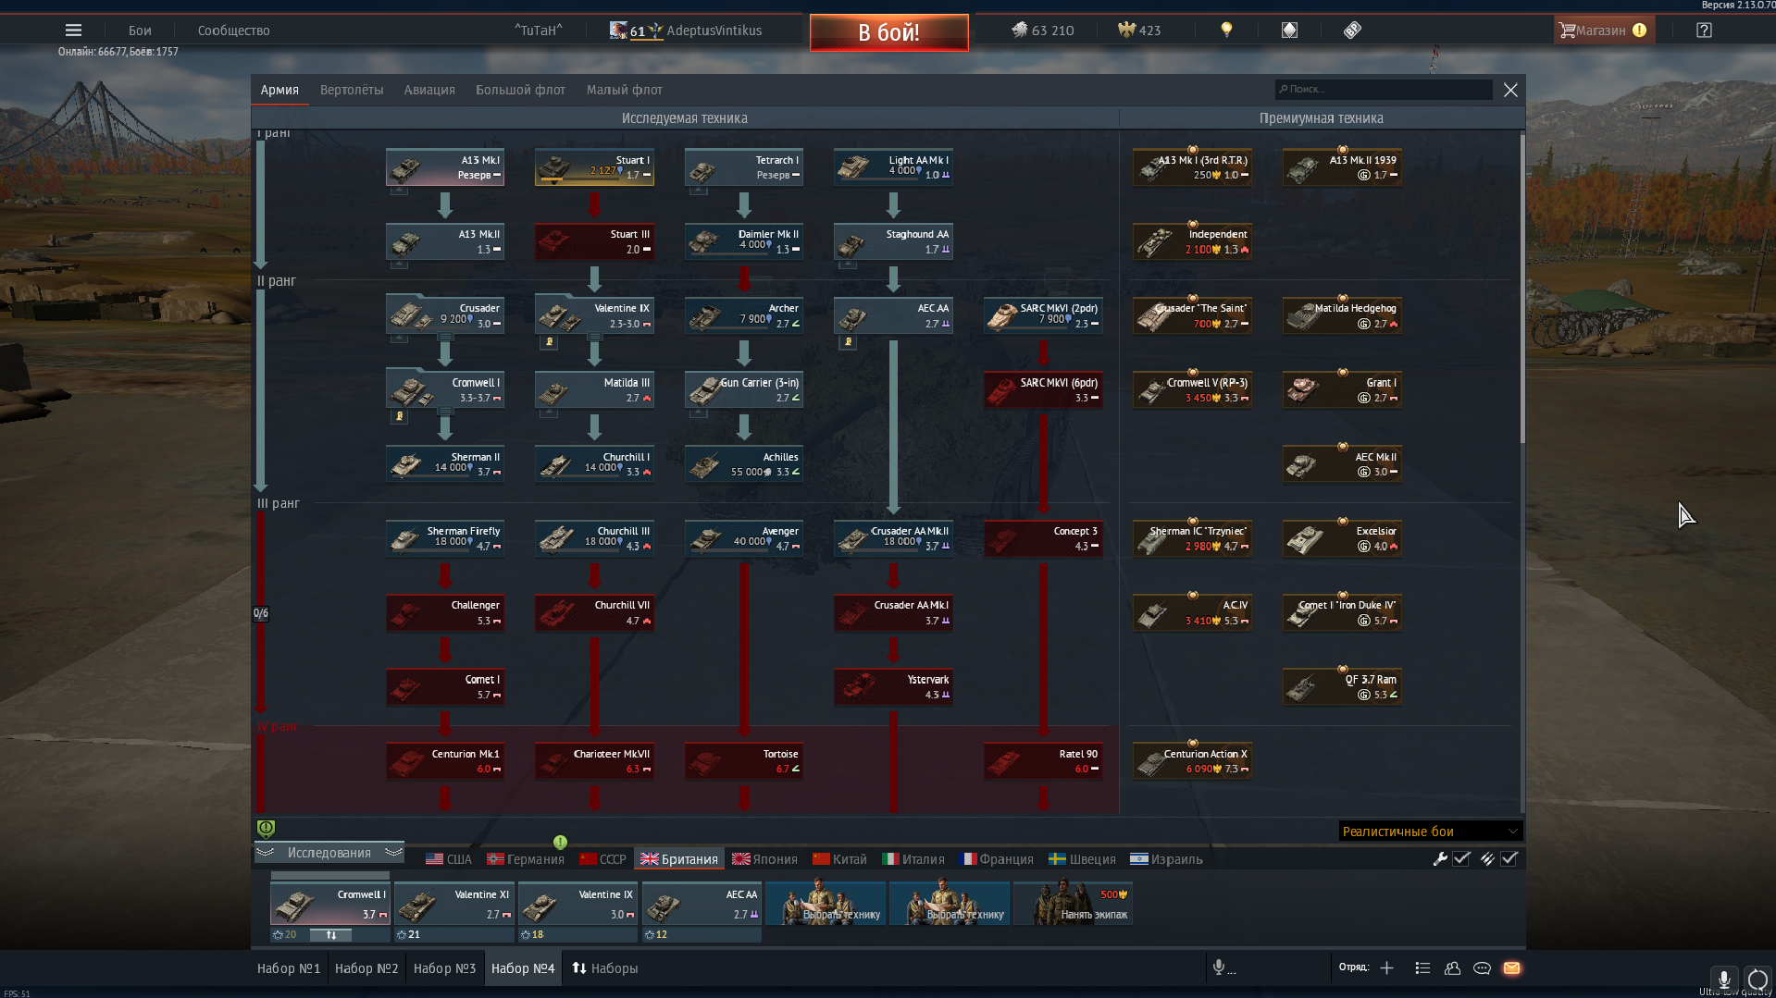Select the Ratel 90 vehicle
This screenshot has height=998, width=1776.
[x=1043, y=761]
